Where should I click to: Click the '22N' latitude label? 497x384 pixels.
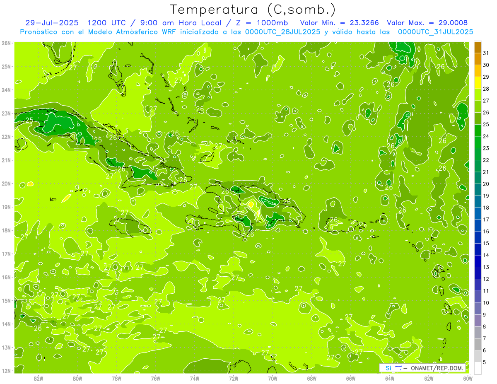[x=6, y=137]
